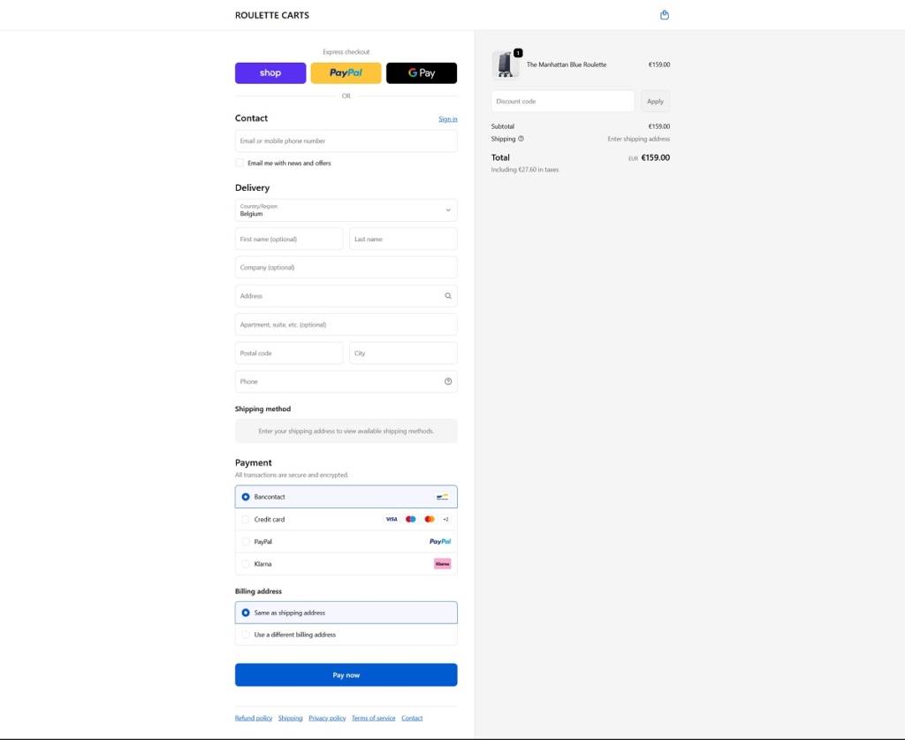Apply the discount code
This screenshot has height=740, width=905.
tap(655, 102)
